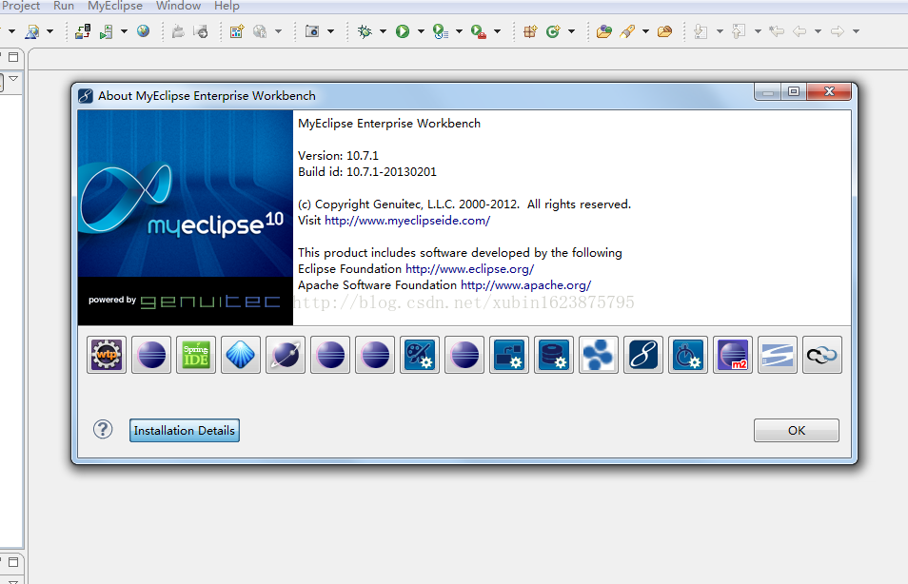908x584 pixels.
Task: Click the Search flashlight toolbar icon
Action: coord(627,31)
